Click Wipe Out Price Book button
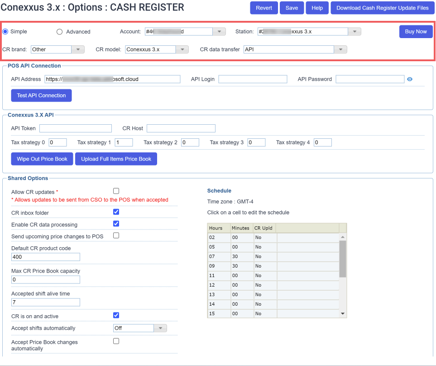 (x=42, y=159)
